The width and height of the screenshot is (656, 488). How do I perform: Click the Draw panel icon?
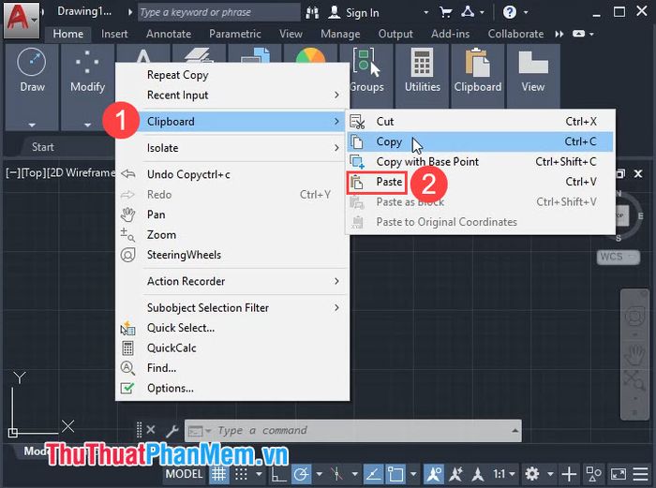[x=31, y=62]
